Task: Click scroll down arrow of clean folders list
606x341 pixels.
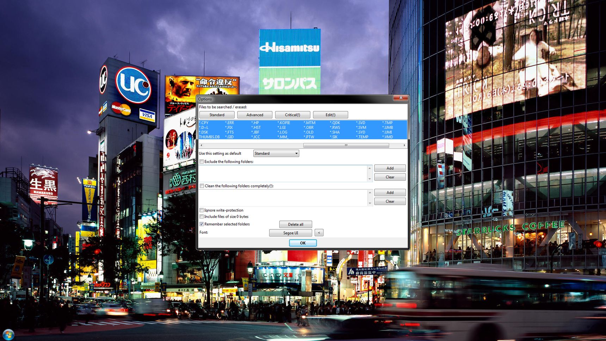Action: click(370, 203)
